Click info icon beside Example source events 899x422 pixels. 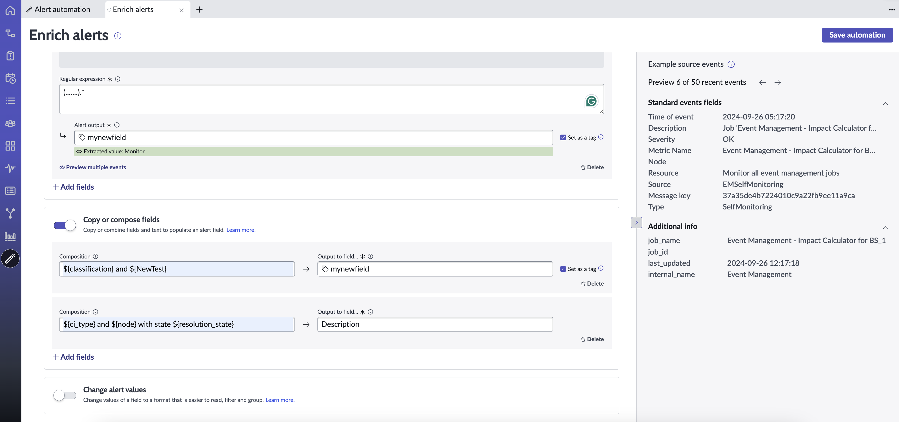731,64
